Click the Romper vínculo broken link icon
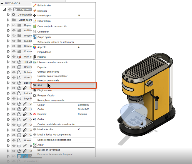This screenshot has width=192, height=164. (35, 95)
